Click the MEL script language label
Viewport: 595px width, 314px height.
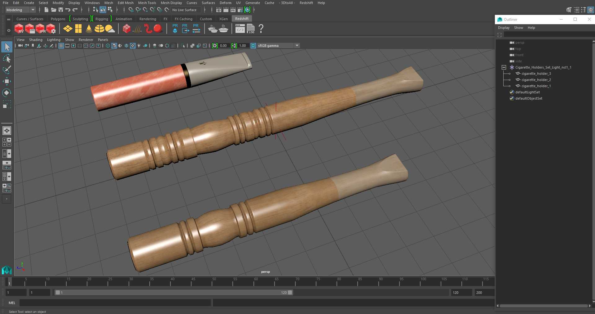tap(12, 303)
